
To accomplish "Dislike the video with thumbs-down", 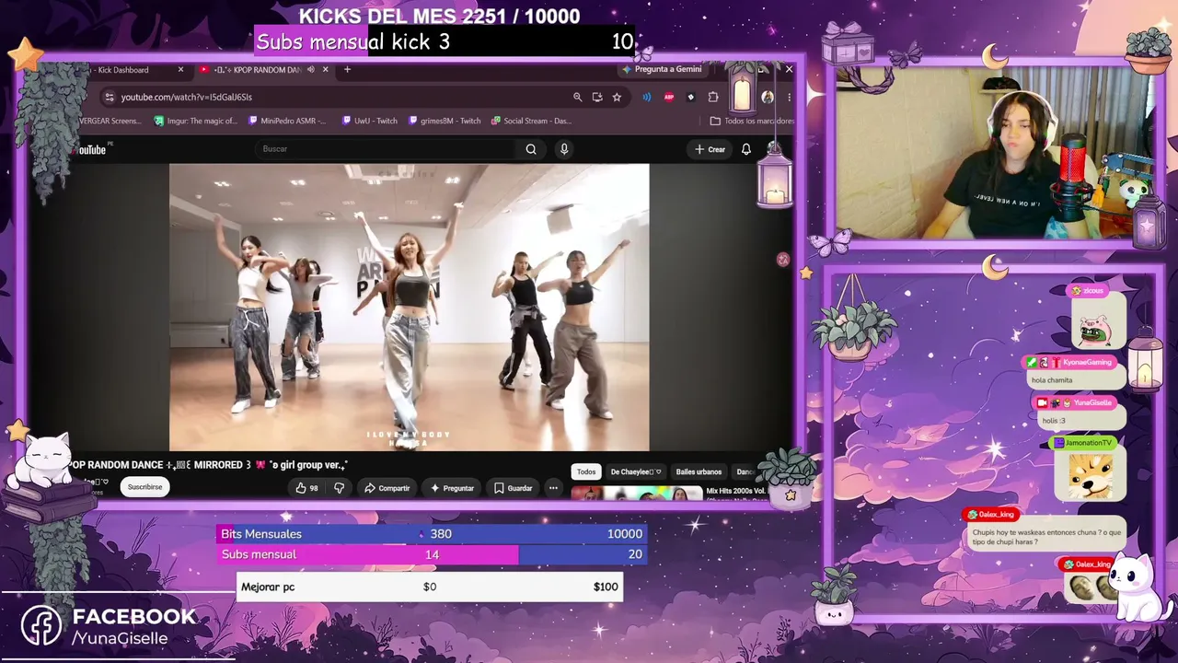I will click(x=339, y=488).
